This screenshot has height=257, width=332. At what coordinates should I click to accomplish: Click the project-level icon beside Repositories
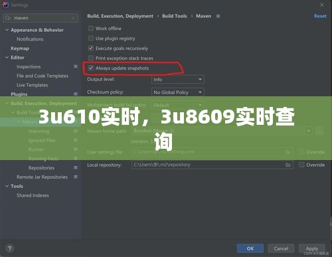pyautogui.click(x=76, y=167)
